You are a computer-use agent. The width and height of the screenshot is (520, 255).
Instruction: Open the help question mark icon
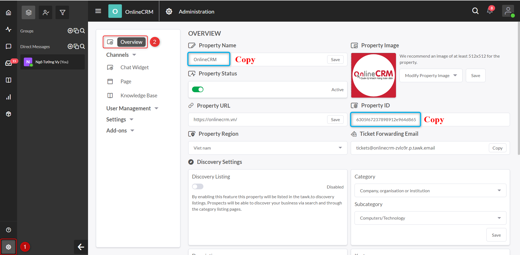[8, 230]
